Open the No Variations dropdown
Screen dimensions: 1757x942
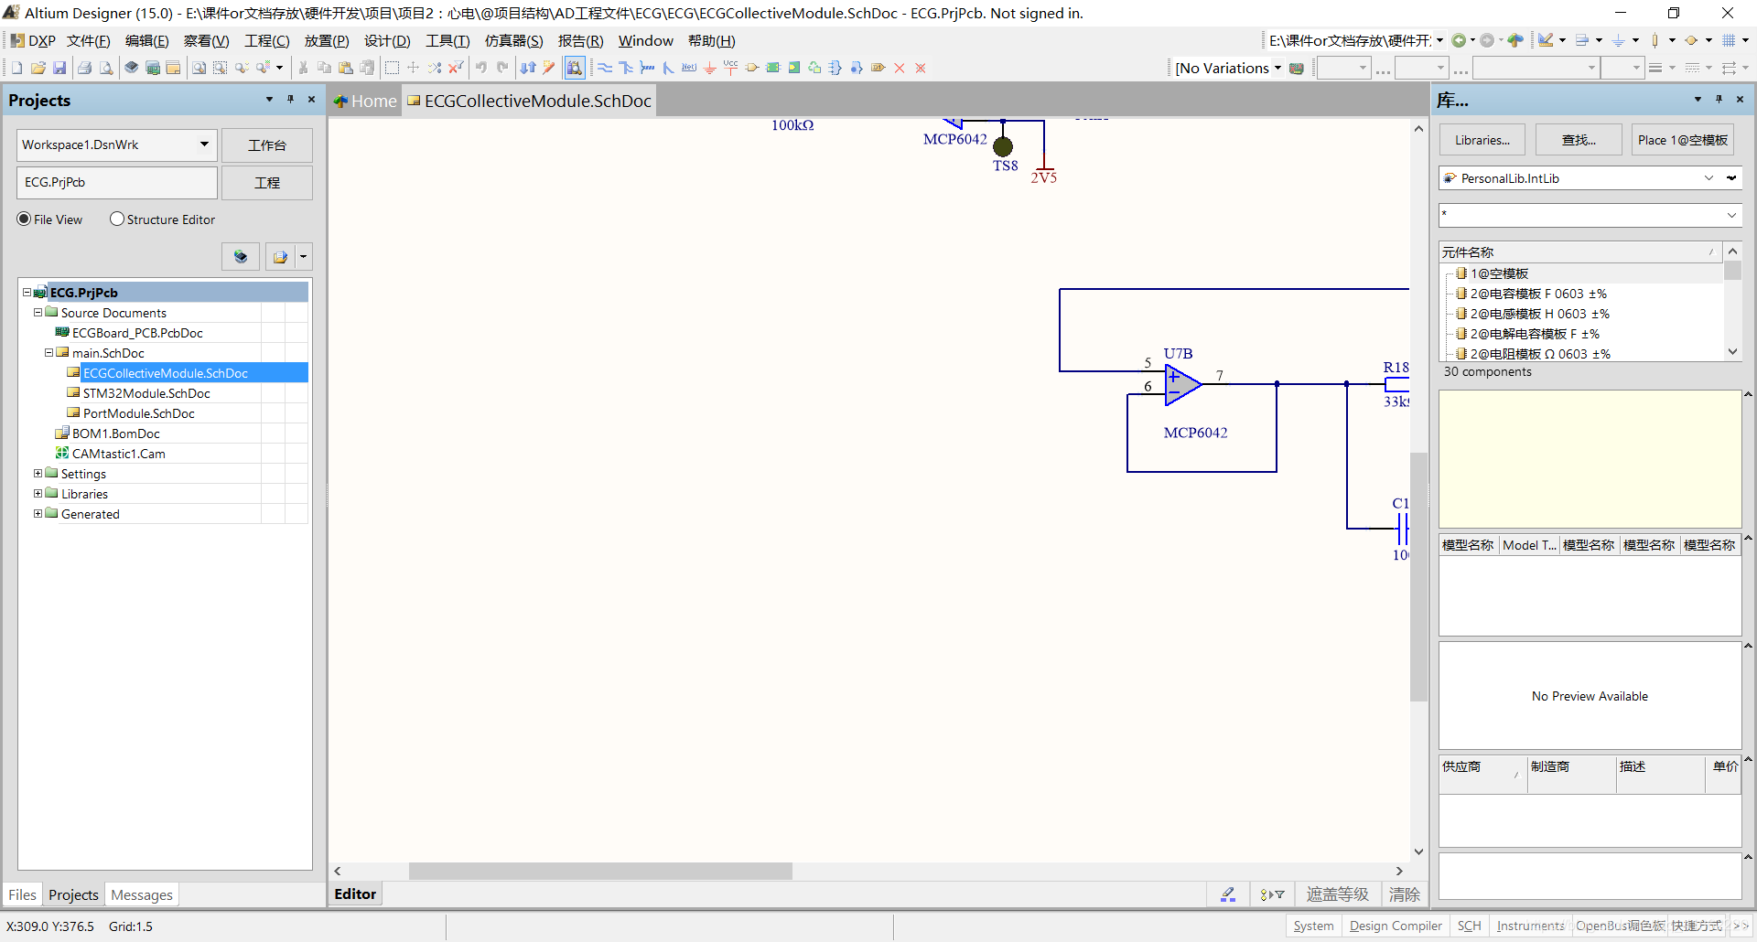pyautogui.click(x=1277, y=68)
